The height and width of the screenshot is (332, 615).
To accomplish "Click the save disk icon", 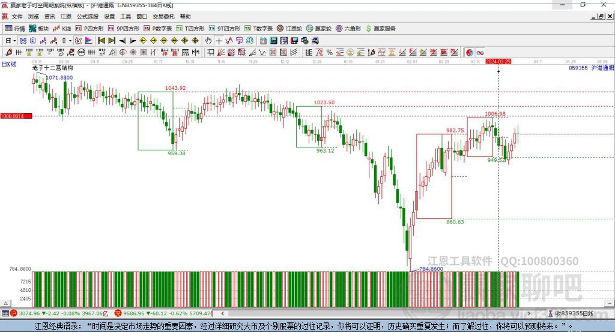I will 294,41.
